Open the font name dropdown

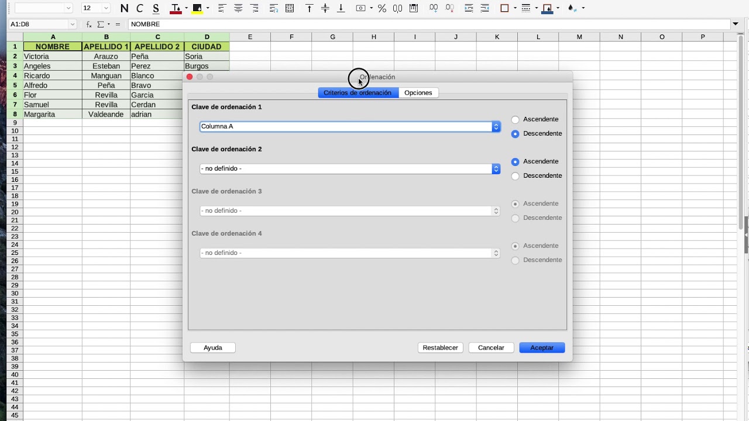pos(68,8)
